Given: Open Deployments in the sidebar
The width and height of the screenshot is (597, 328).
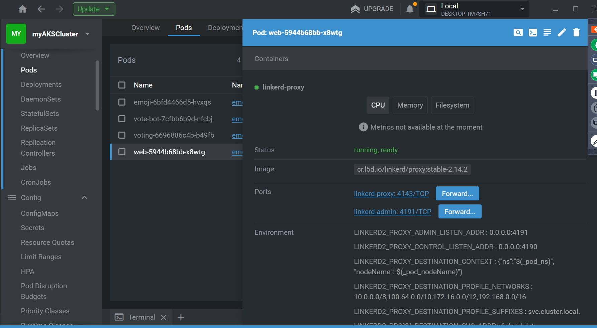Looking at the screenshot, I should click(41, 85).
